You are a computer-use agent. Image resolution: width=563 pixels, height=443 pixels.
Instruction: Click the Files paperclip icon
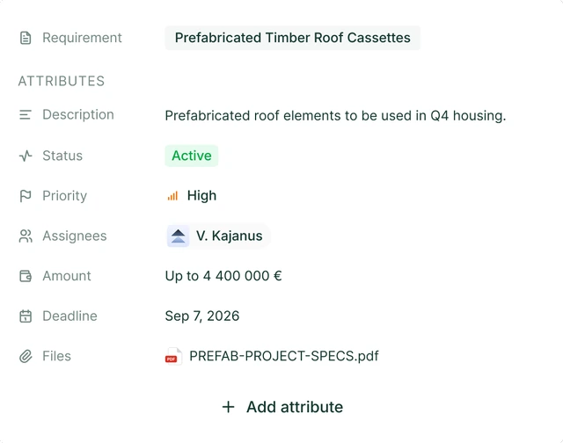tap(26, 356)
